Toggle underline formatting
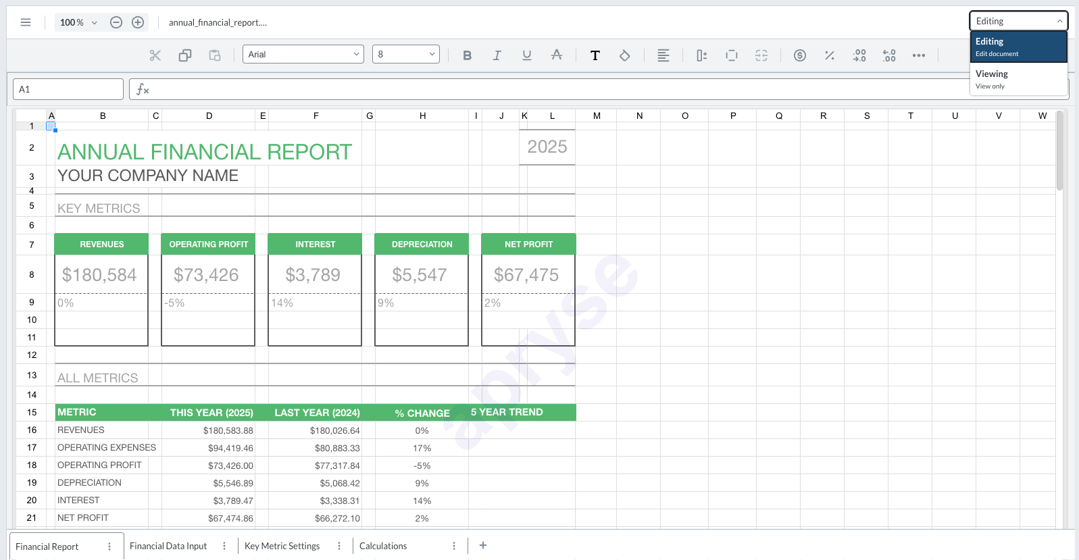1079x560 pixels. pos(527,55)
